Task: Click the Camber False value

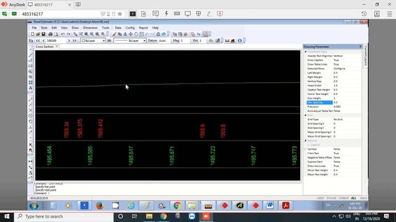Action: coord(337,149)
